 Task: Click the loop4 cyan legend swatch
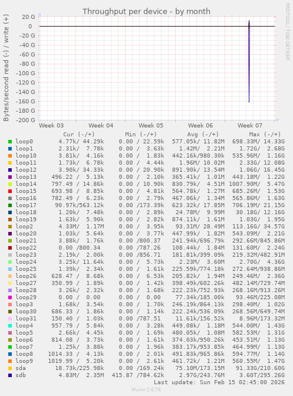[x=10, y=326]
